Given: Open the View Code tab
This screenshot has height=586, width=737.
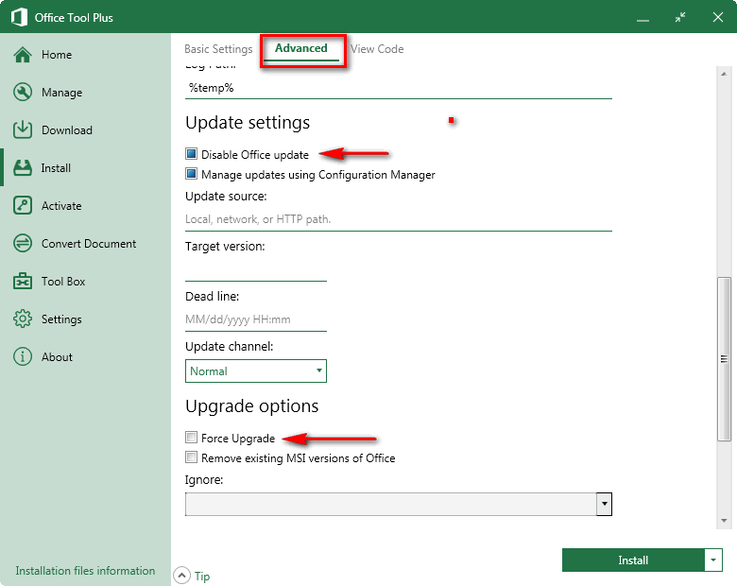Looking at the screenshot, I should click(x=377, y=49).
